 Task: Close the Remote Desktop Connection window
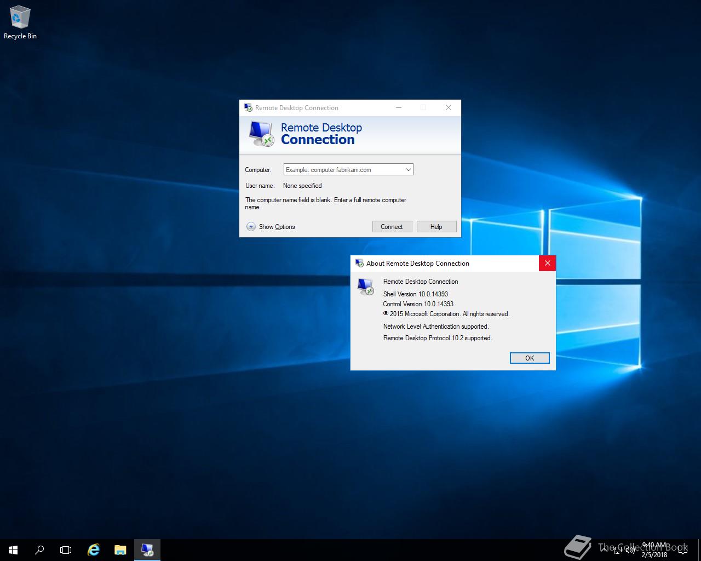[x=449, y=107]
